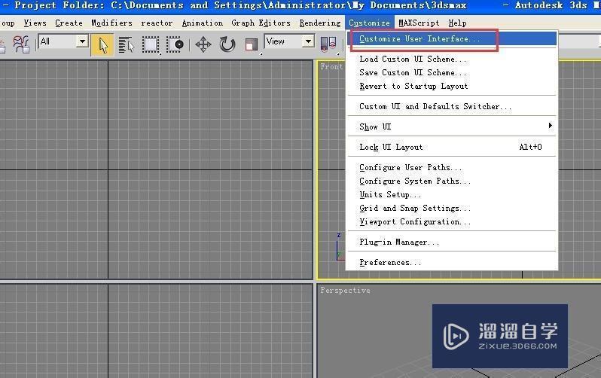Select the Scale transform tool
The width and height of the screenshot is (601, 378).
[x=251, y=45]
